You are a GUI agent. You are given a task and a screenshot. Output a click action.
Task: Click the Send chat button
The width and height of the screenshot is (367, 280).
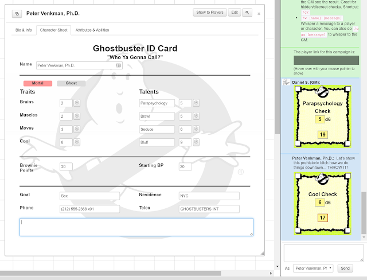click(x=345, y=269)
